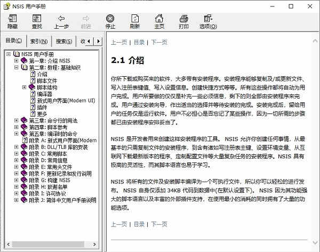
Task: Select 附录 D: 常用信息 in tree
Action: (48, 160)
